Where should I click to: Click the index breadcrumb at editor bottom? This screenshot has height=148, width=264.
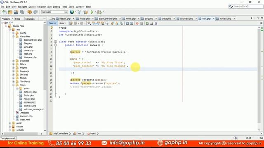93,134
